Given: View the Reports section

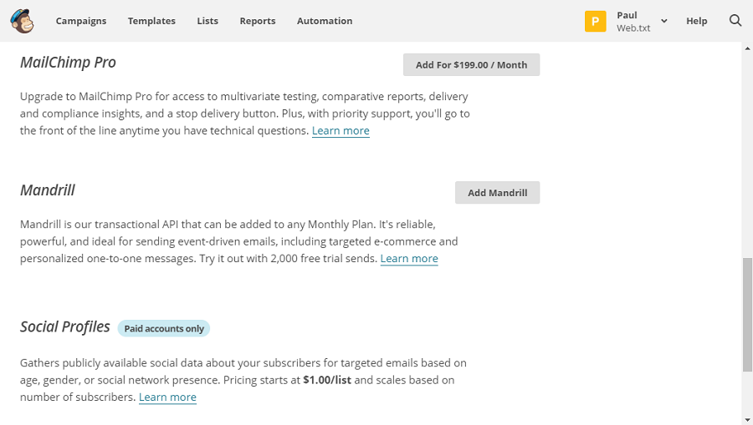Looking at the screenshot, I should click(258, 21).
